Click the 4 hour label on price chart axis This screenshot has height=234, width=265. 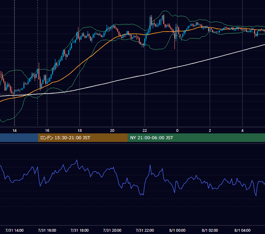(x=242, y=131)
